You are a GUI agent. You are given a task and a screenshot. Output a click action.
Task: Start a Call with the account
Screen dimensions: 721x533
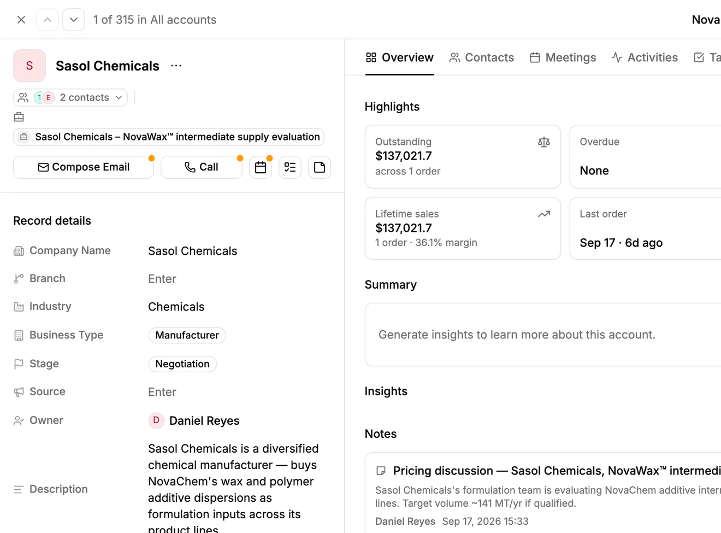[x=202, y=167]
